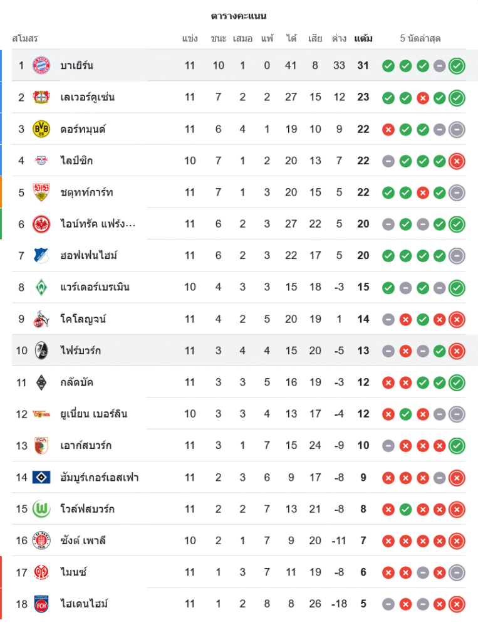
Task: Click the Werder Bremen green diamond logo
Action: click(x=41, y=287)
